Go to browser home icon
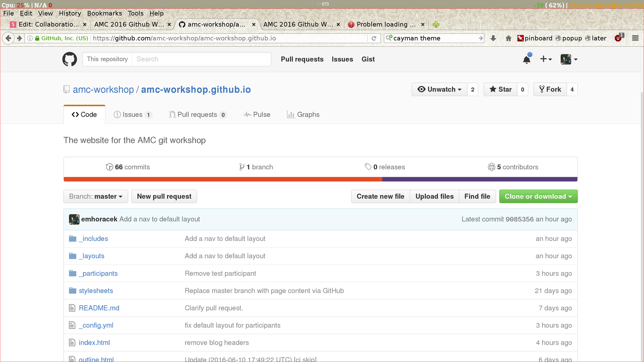This screenshot has width=644, height=362. [x=508, y=38]
